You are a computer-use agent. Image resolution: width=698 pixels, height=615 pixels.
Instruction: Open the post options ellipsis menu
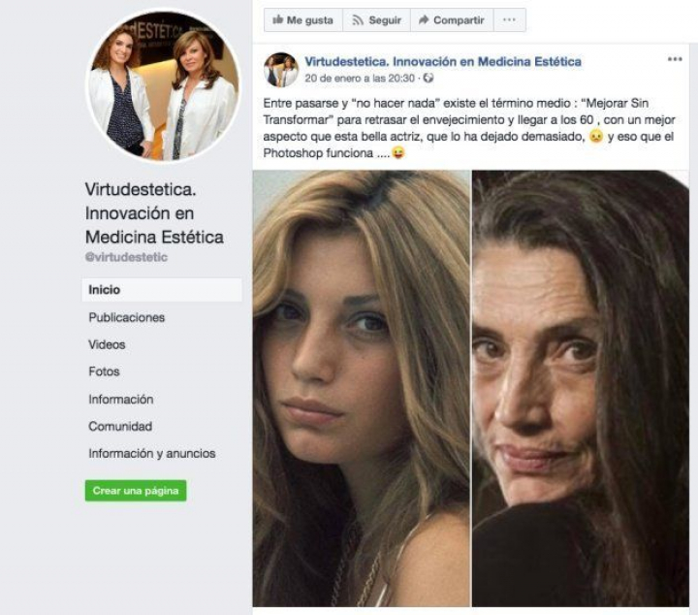click(675, 59)
